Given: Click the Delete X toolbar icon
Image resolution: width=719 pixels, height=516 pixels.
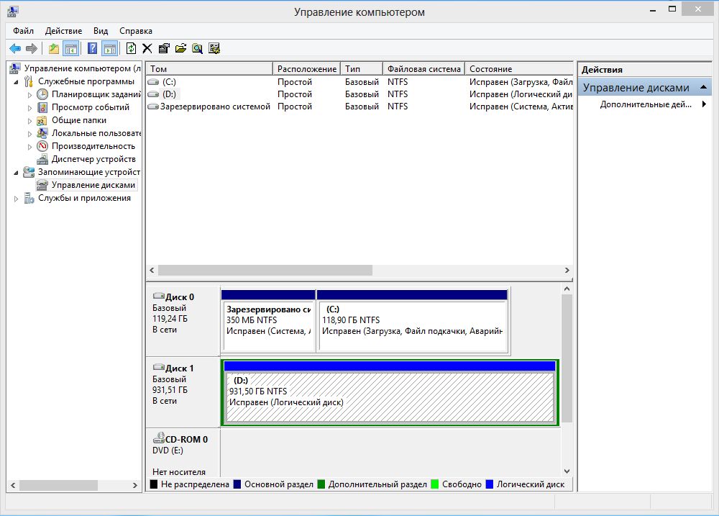Looking at the screenshot, I should 147,48.
